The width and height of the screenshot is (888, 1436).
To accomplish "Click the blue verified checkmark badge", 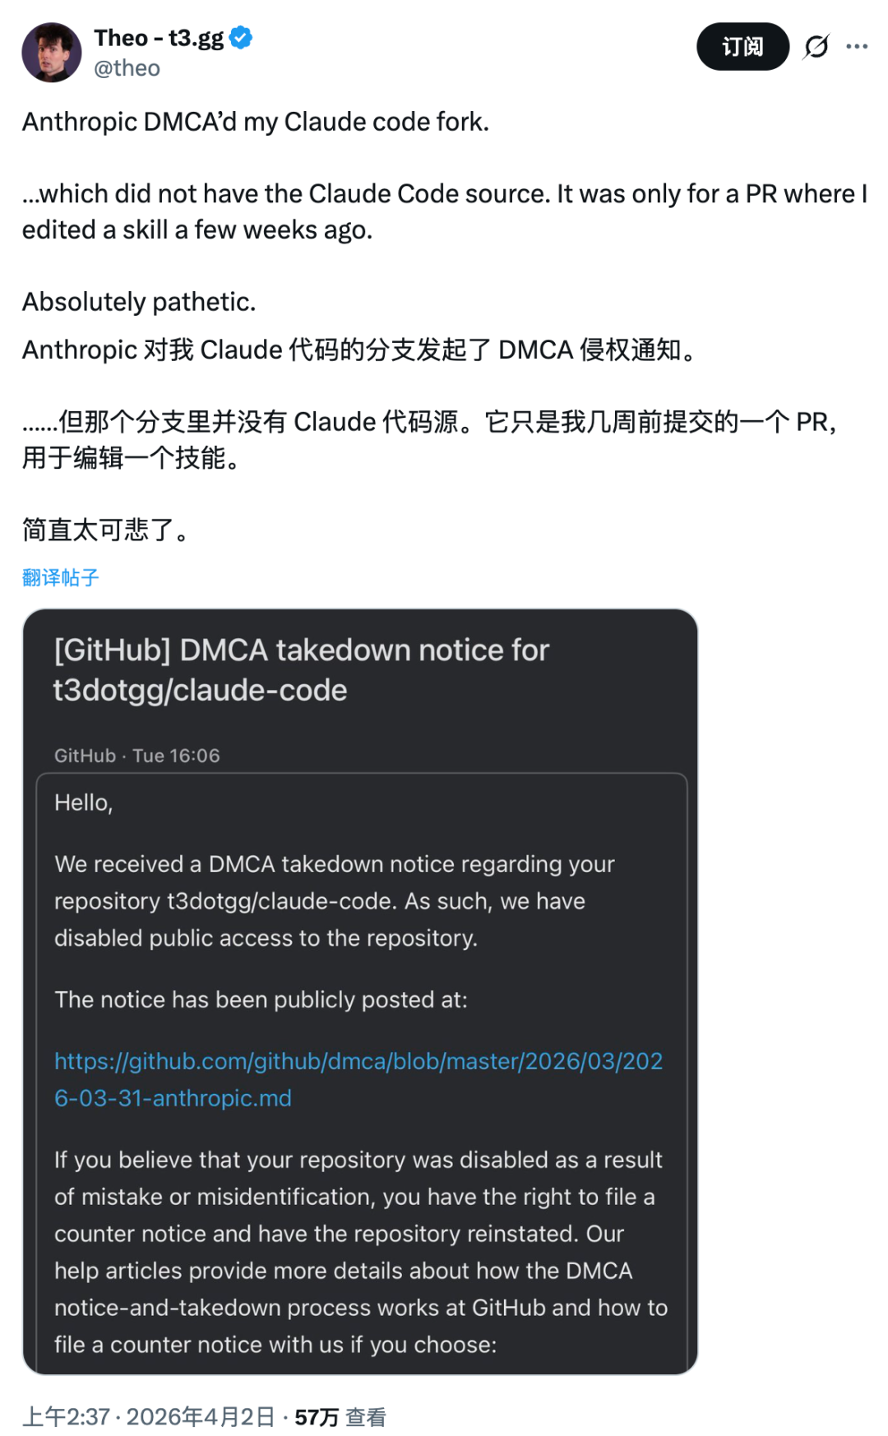I will 241,38.
